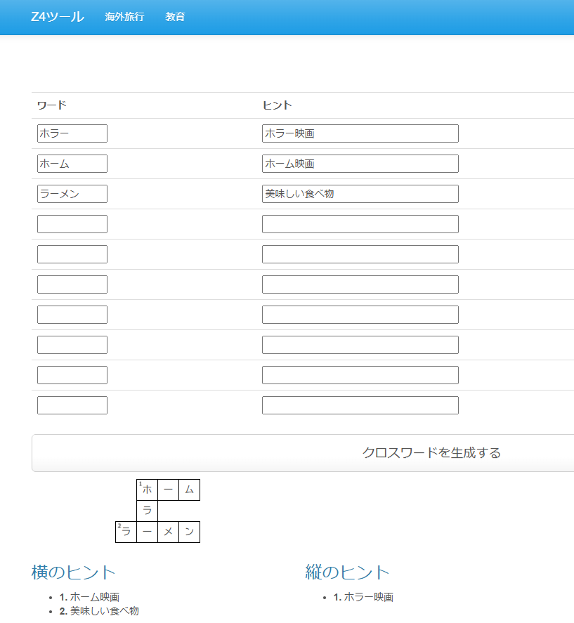
Task: Select the word field containing ホーム
Action: (72, 163)
